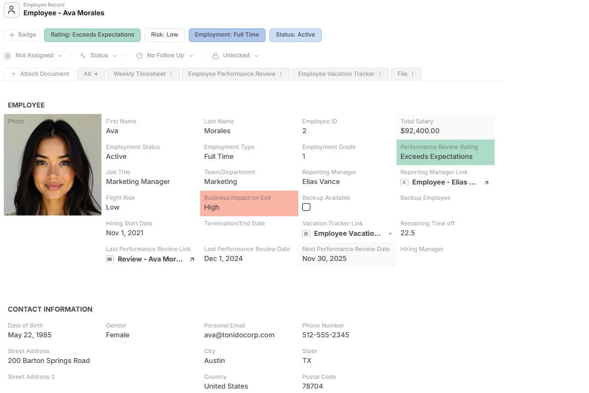This screenshot has height=393, width=589.
Task: Click the green Performance Review Rating field
Action: point(446,152)
